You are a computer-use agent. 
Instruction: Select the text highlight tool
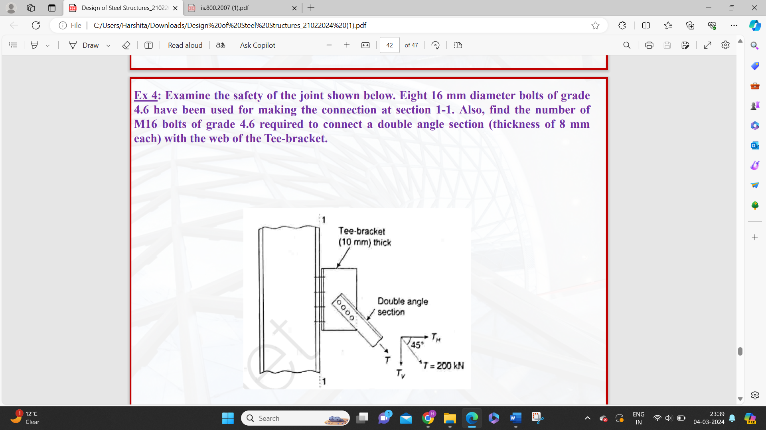tap(34, 45)
